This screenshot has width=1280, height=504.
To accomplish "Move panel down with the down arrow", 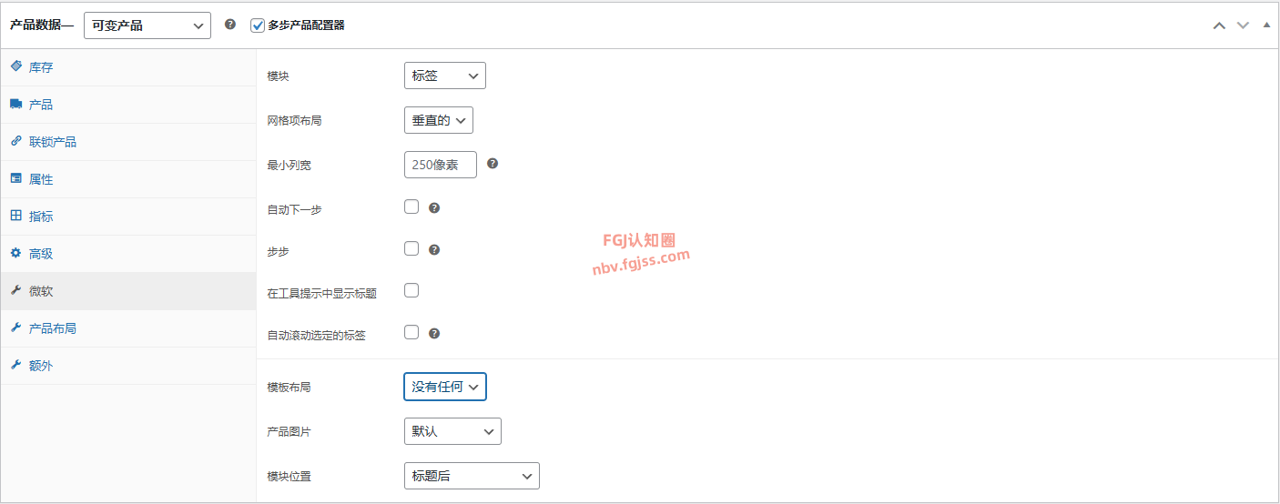I will coord(1243,25).
